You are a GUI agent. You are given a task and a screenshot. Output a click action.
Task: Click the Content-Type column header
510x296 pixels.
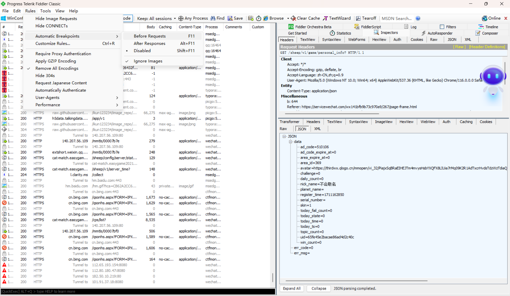[x=190, y=27]
